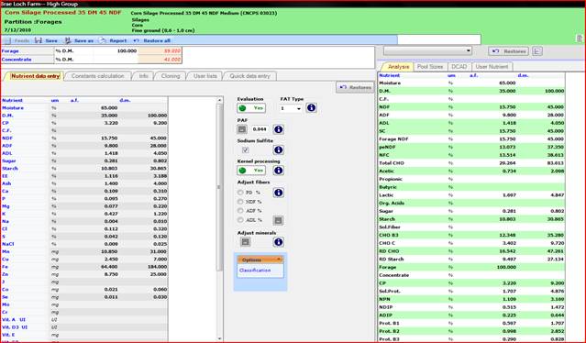Image resolution: width=586 pixels, height=343 pixels.
Task: Open the Classification link
Action: (x=255, y=271)
